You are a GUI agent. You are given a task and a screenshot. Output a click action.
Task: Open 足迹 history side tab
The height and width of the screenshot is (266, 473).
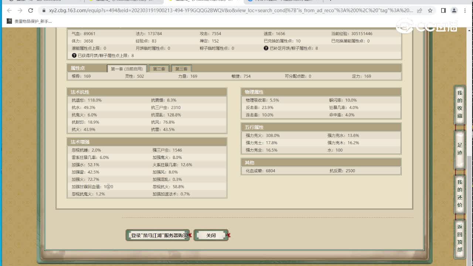tap(460, 149)
